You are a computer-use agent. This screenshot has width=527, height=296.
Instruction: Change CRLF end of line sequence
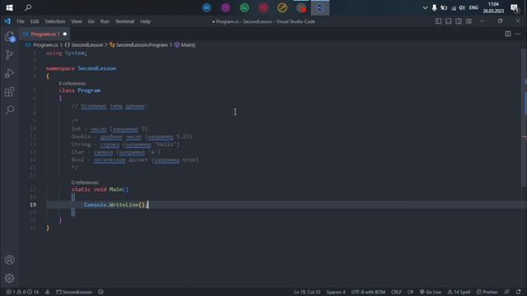pyautogui.click(x=396, y=292)
